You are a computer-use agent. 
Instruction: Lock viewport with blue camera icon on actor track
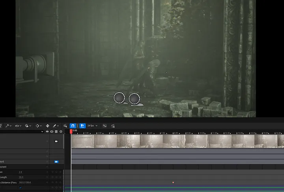click(x=56, y=162)
